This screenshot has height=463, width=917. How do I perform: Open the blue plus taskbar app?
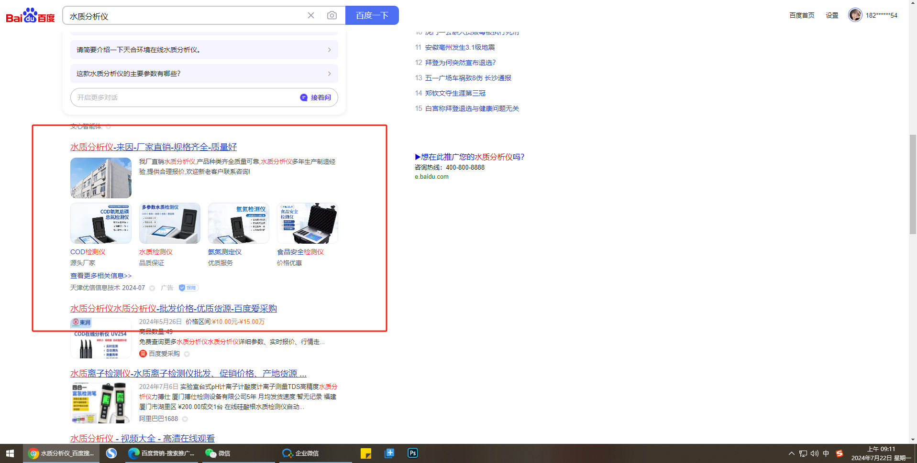(x=389, y=453)
